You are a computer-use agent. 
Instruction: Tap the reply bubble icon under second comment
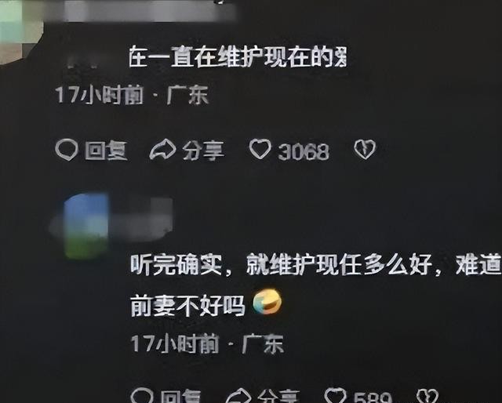click(x=142, y=396)
